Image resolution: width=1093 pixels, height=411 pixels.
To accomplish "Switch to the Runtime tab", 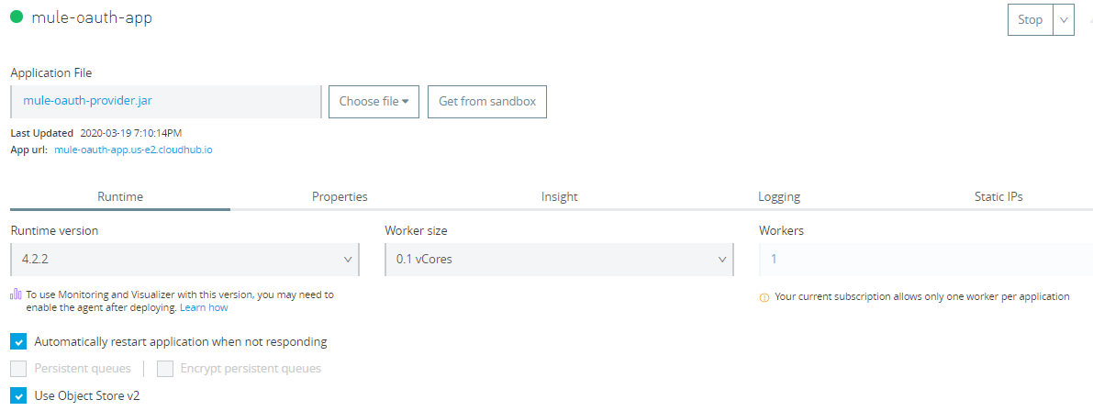I will (x=120, y=197).
